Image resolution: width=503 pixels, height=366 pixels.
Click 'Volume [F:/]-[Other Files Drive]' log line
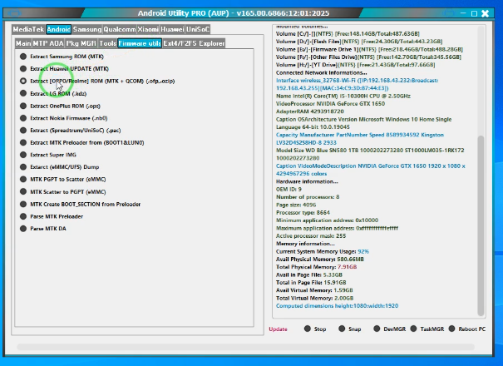tap(368, 57)
